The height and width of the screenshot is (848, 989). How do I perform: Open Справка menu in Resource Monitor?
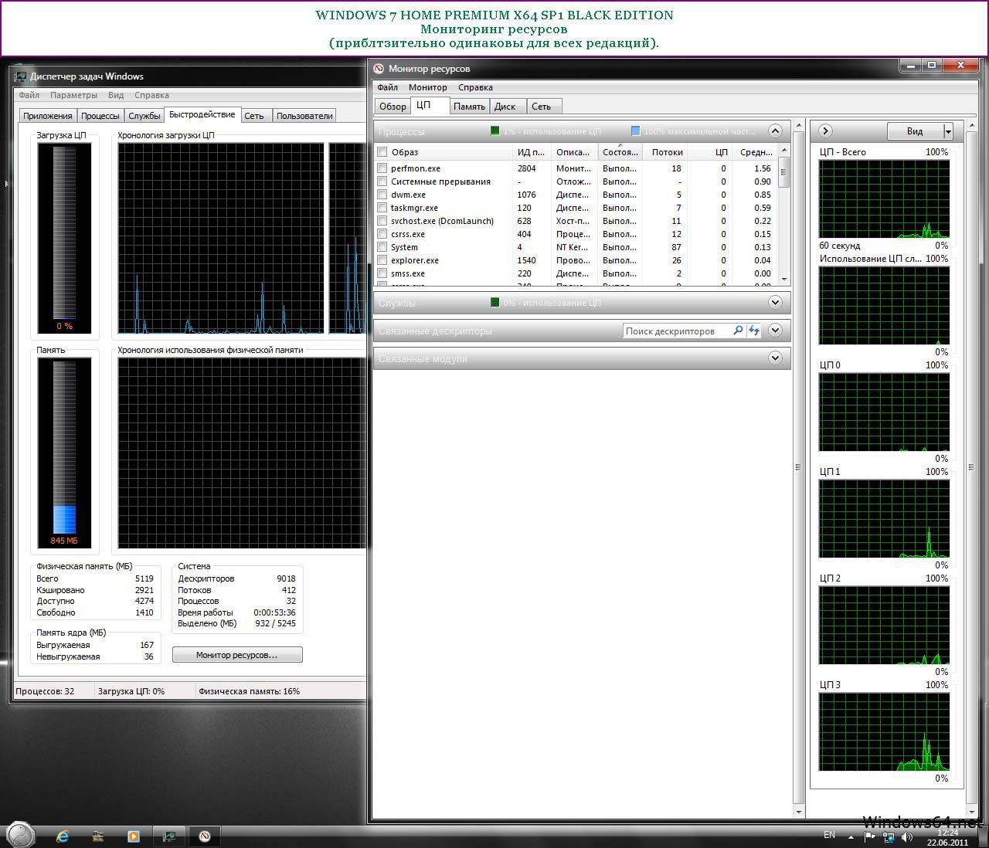475,87
